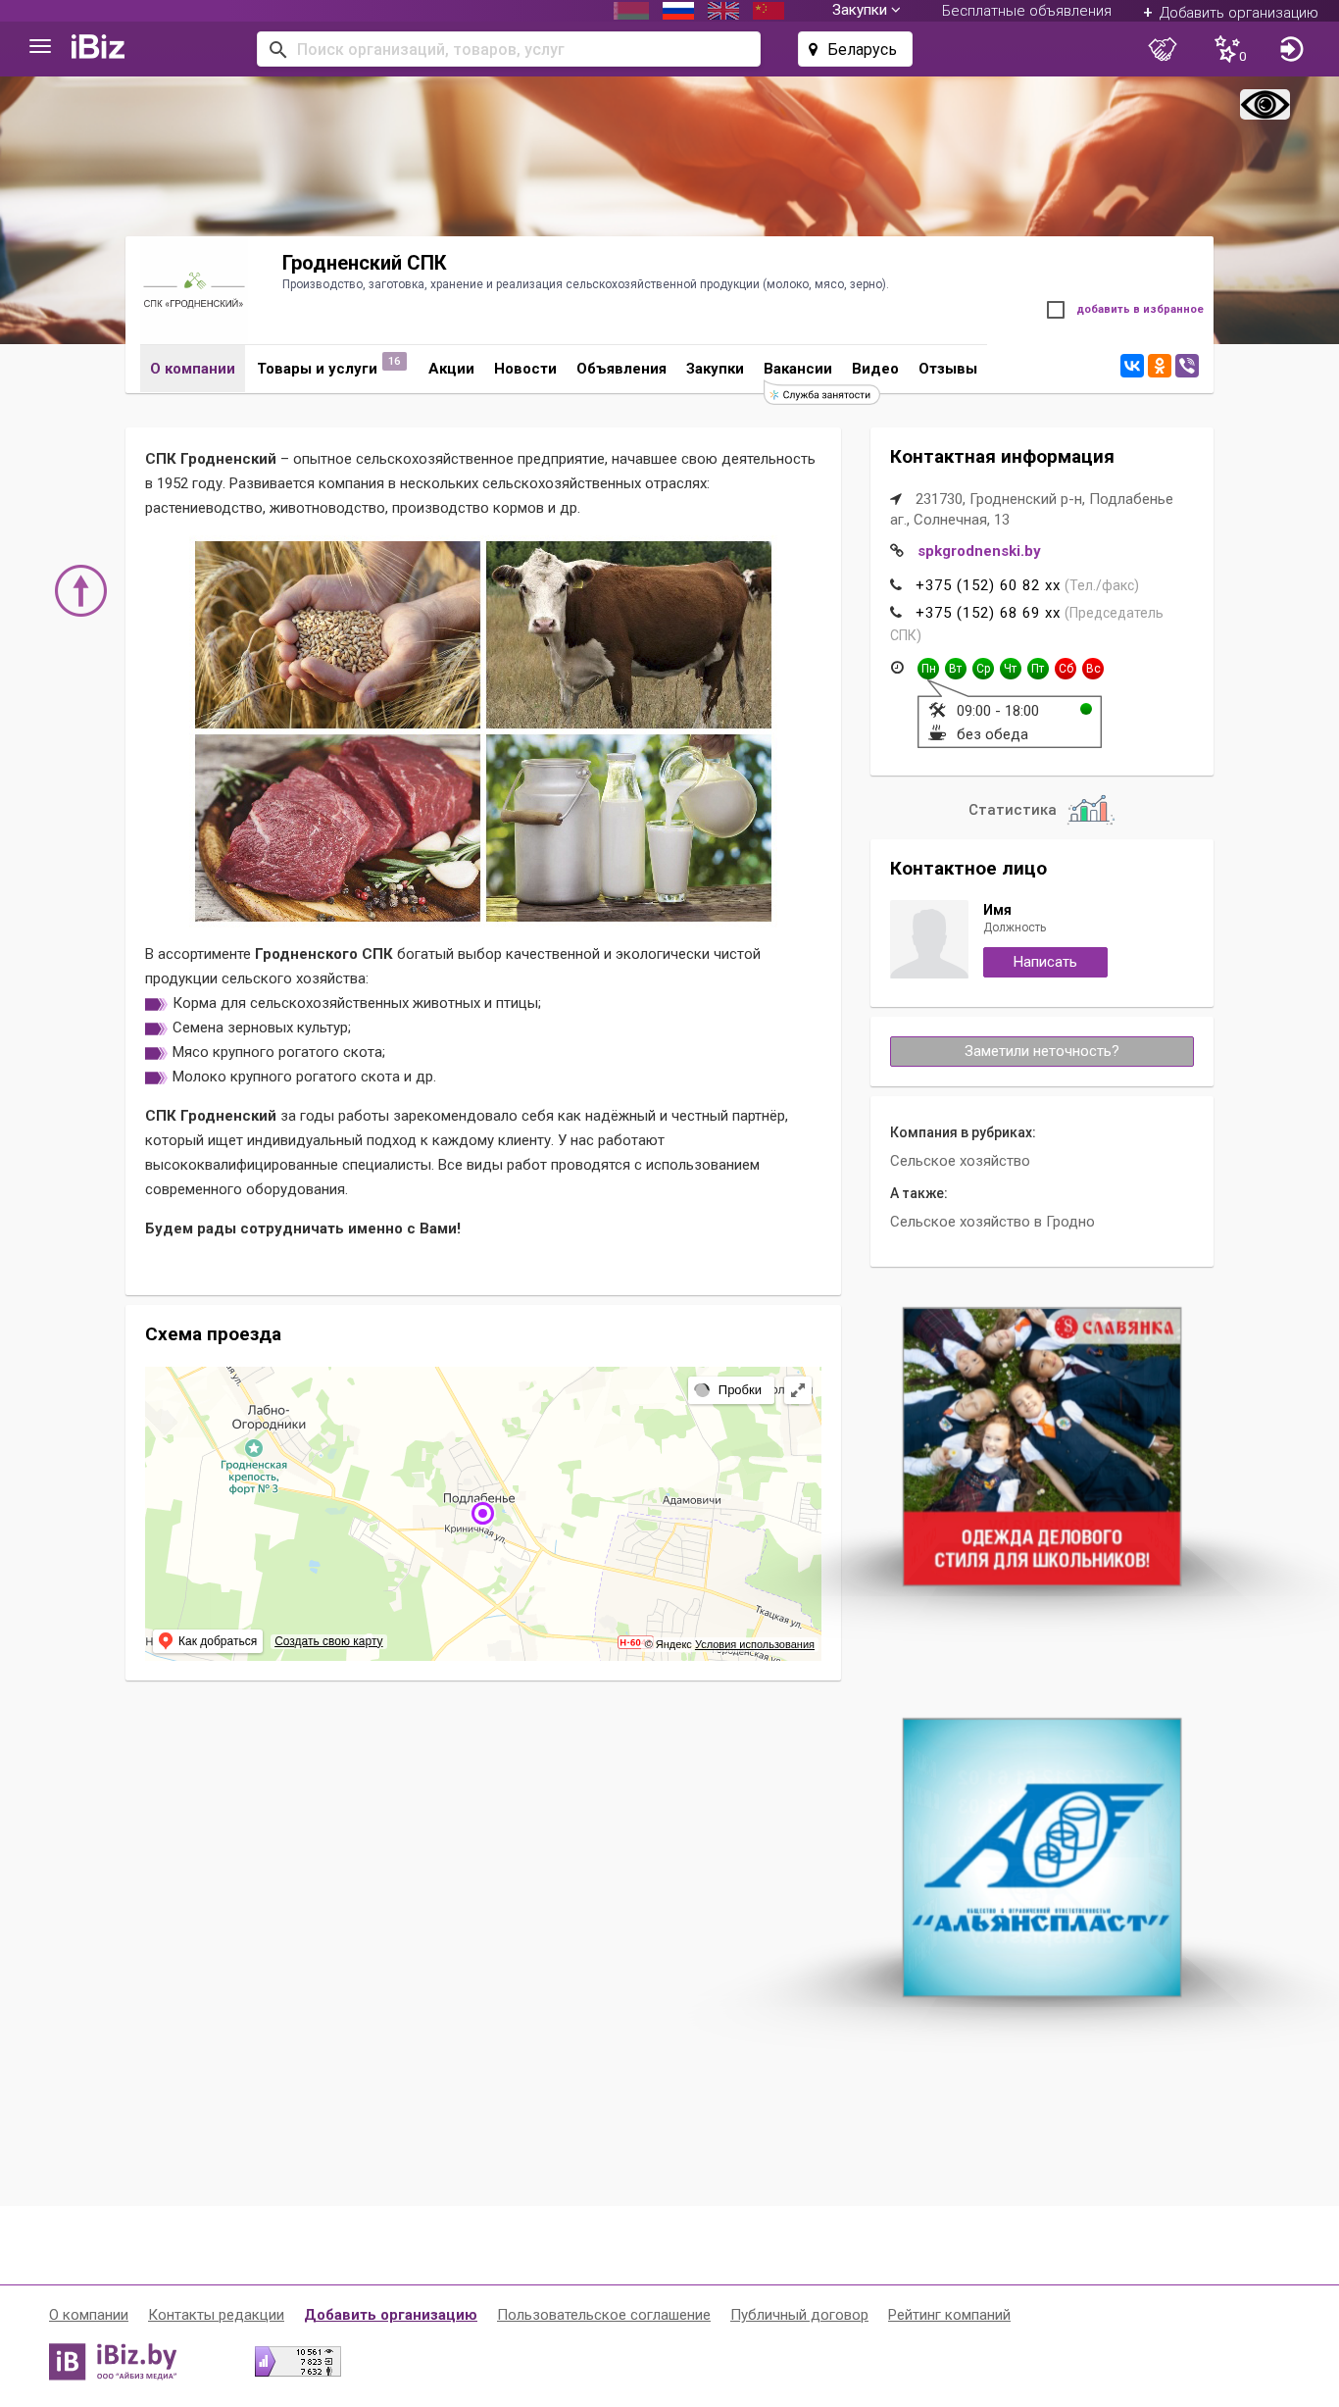
Task: Expand the map to fullscreen
Action: [798, 1390]
